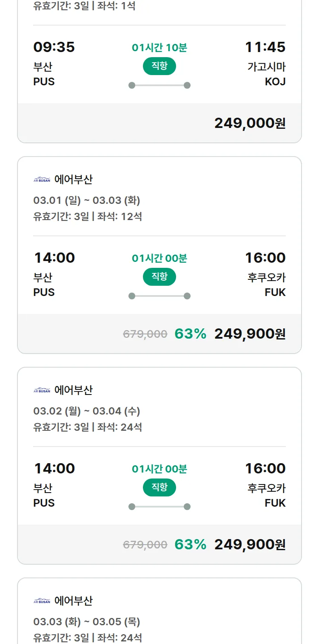Click 후쿠오카 FUK destination on 03.02 flight
Viewport: 319px width, 644px height.
(267, 495)
